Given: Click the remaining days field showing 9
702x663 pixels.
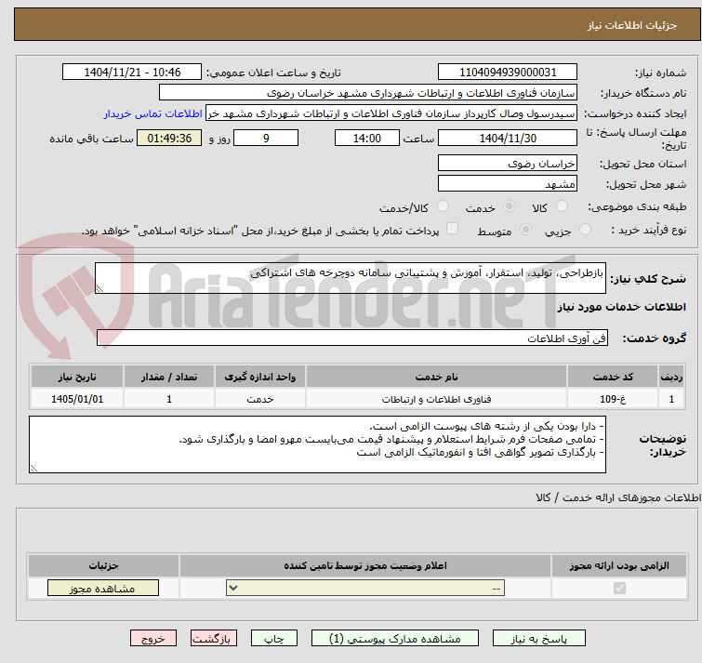Looking at the screenshot, I should point(266,138).
